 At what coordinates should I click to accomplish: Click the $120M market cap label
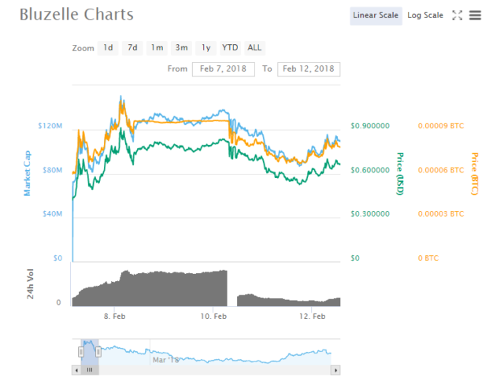pos(50,126)
